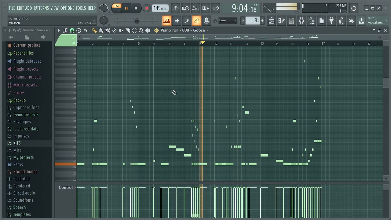Stop playback with the stop button
391x220 pixels.
136,9
